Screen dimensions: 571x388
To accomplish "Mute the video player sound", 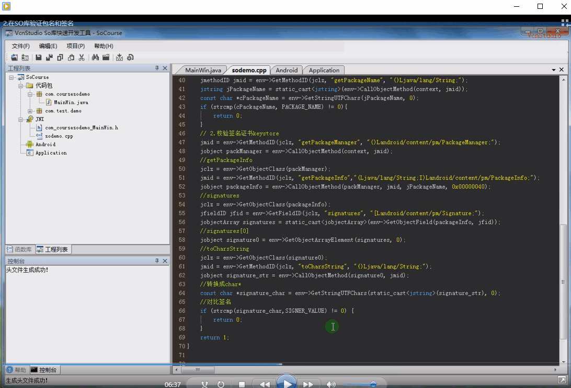I will 330,384.
